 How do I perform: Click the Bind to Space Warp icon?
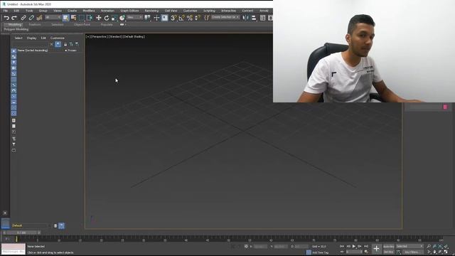coord(39,18)
